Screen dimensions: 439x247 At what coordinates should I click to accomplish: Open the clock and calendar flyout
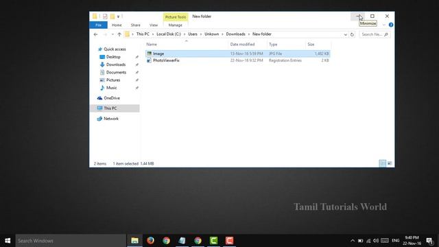[x=412, y=241]
